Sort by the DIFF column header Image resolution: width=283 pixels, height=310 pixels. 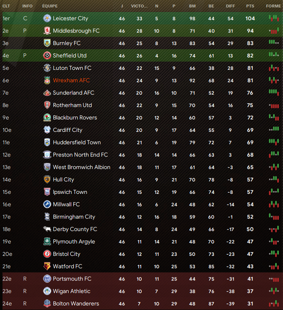point(231,6)
